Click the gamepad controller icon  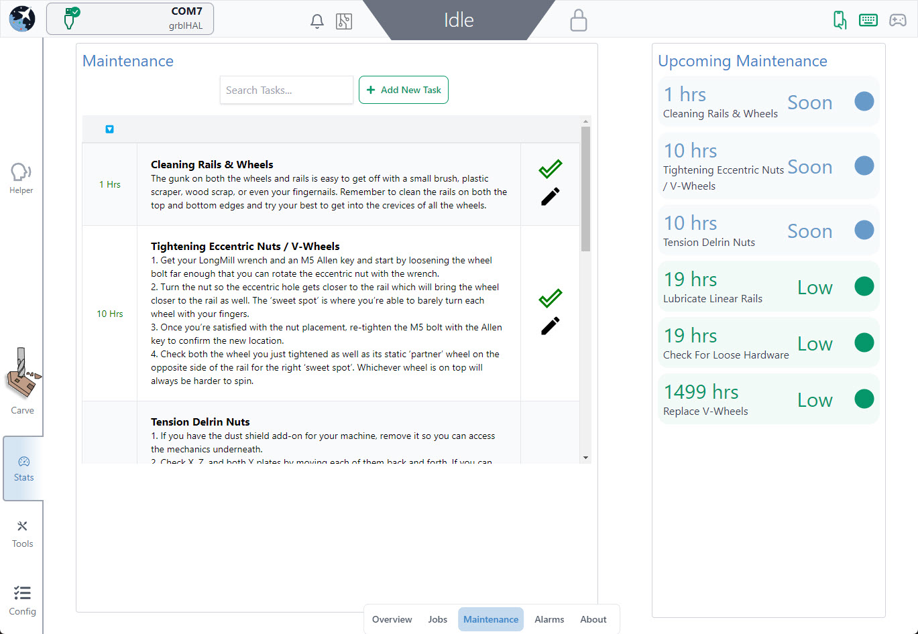(898, 20)
